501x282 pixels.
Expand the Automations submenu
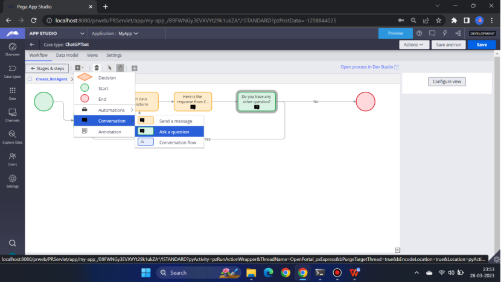[104, 110]
